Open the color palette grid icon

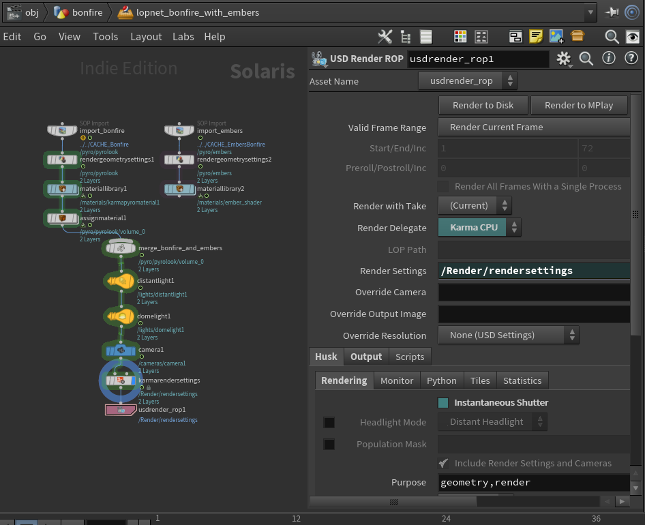coord(460,37)
